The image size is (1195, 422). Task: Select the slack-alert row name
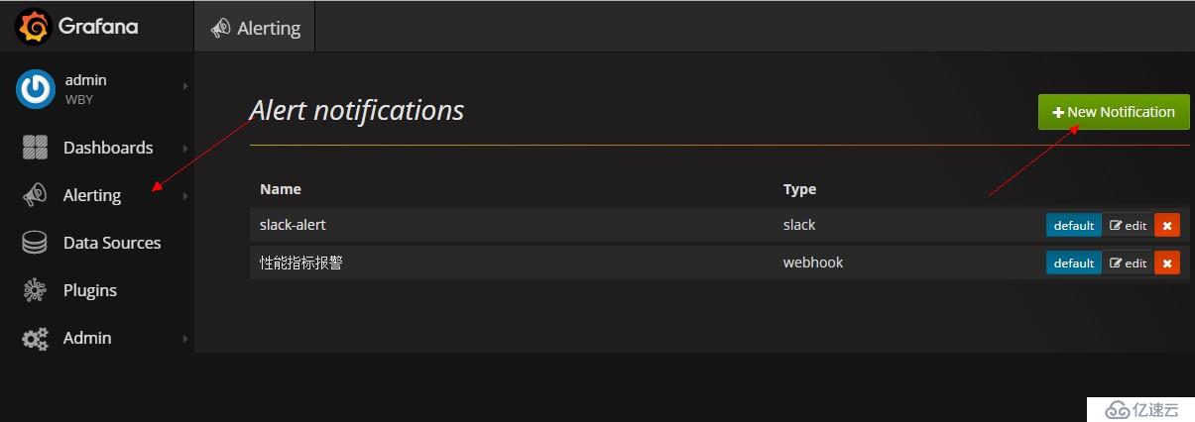(x=293, y=225)
